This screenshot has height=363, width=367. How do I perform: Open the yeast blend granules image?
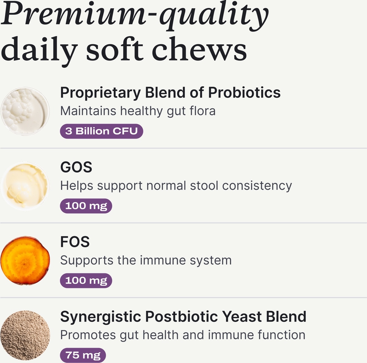[x=25, y=335]
